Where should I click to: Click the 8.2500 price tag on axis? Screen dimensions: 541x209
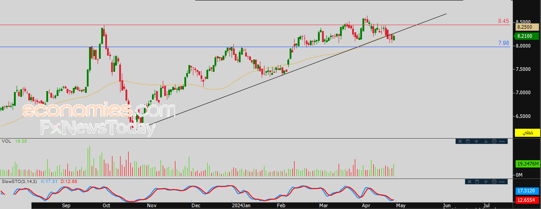[524, 28]
